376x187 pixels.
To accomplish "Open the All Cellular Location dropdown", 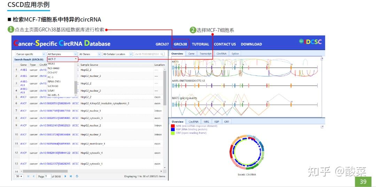I will tap(118, 54).
